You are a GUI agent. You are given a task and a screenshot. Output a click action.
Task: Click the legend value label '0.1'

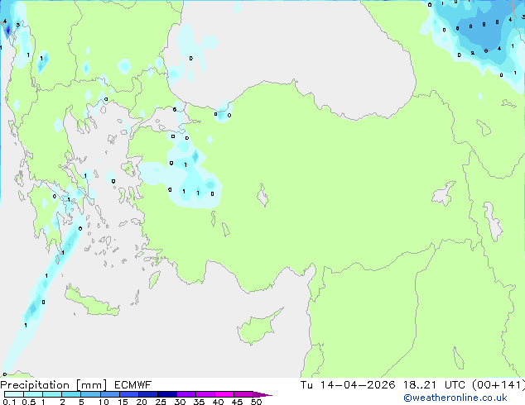click(x=9, y=402)
